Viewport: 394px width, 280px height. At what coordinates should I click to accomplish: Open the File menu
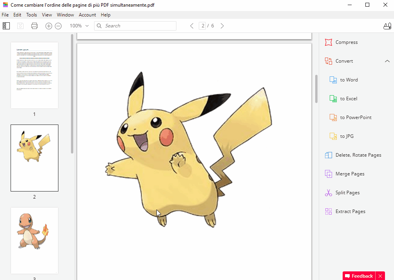tap(5, 15)
